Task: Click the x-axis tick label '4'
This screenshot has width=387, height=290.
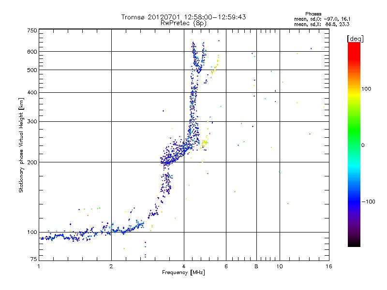Action: pyautogui.click(x=184, y=266)
